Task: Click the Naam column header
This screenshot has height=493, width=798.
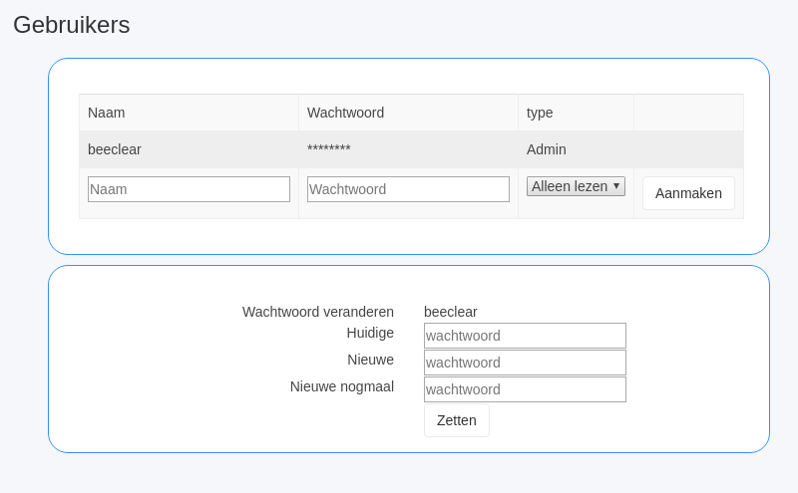Action: coord(107,113)
